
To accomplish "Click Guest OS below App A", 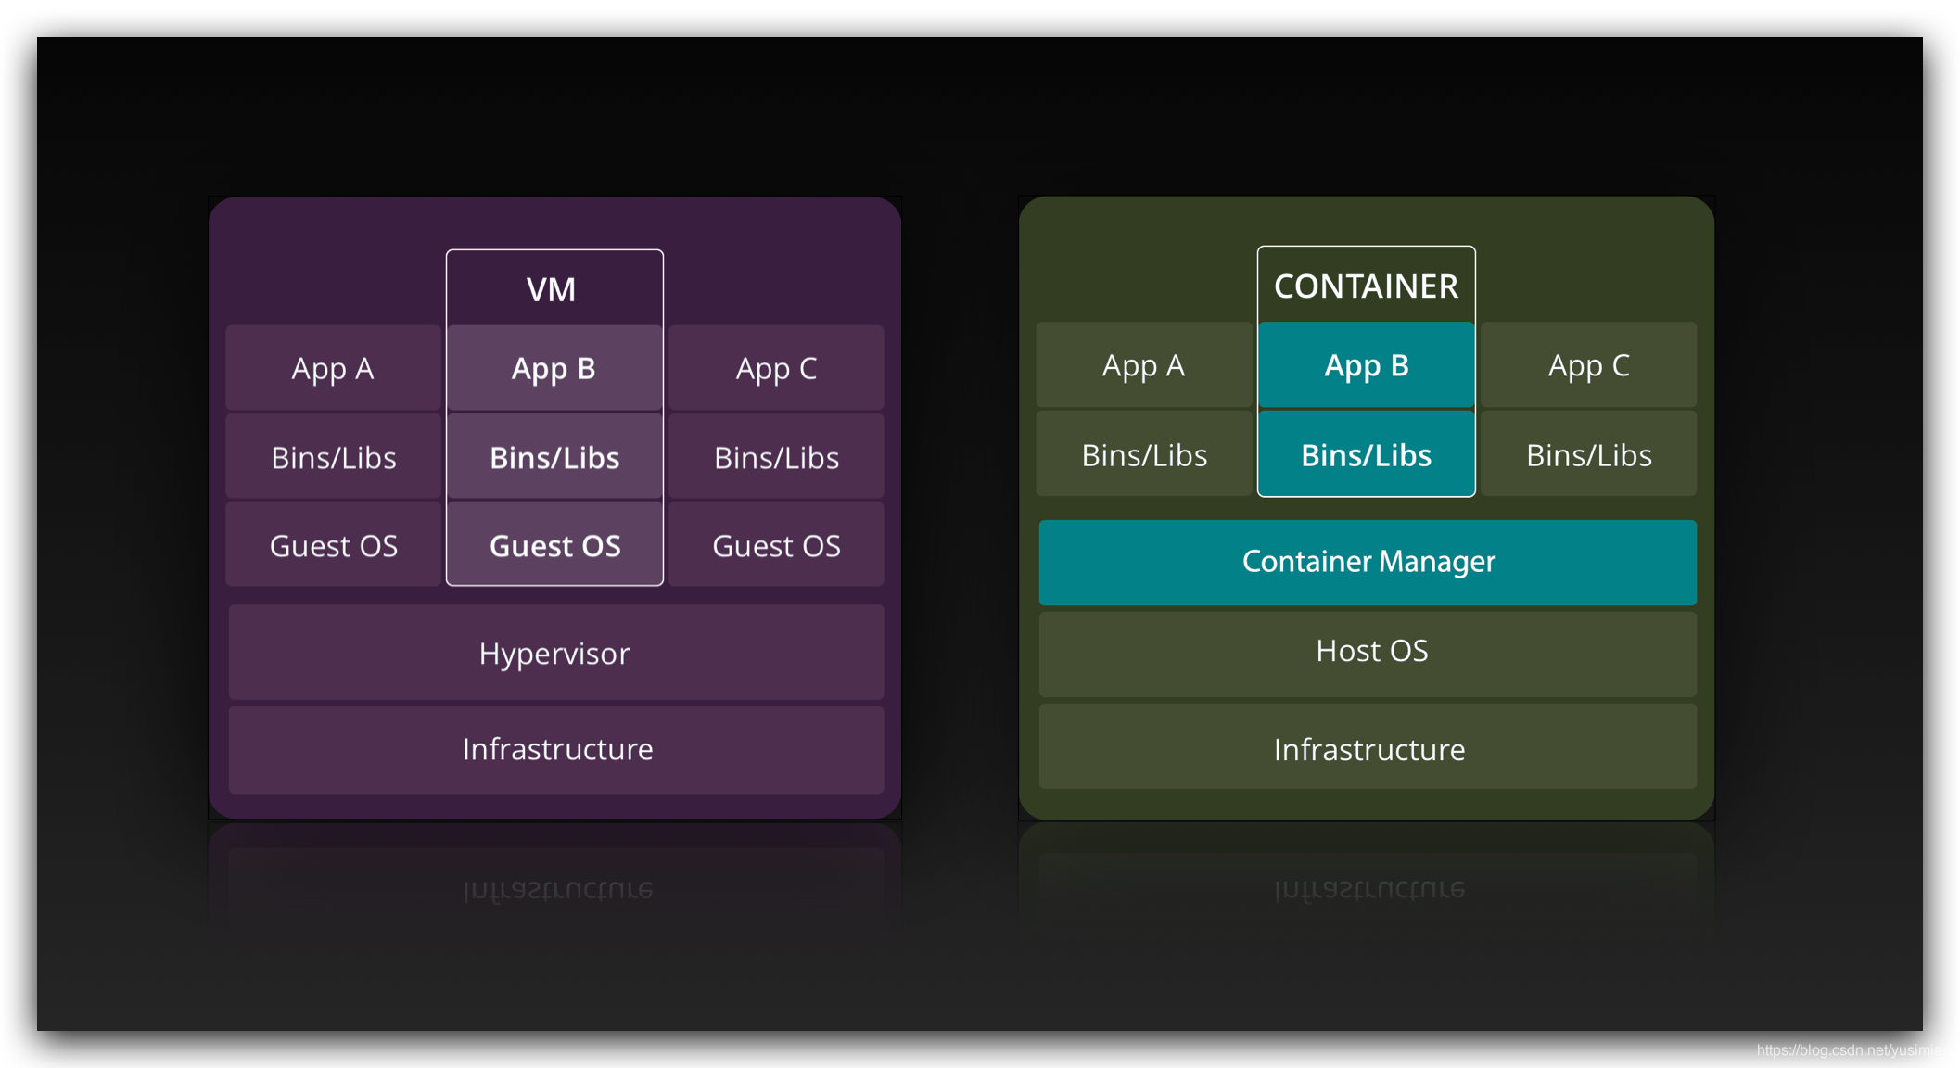I will tap(333, 544).
